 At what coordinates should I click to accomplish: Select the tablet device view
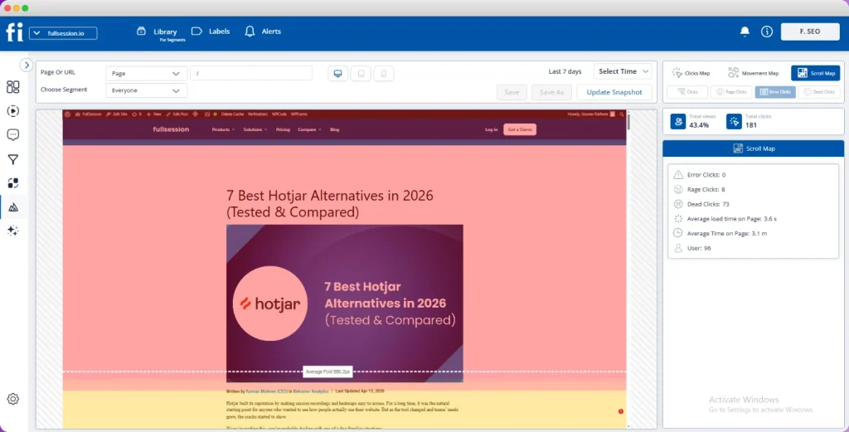pyautogui.click(x=361, y=74)
